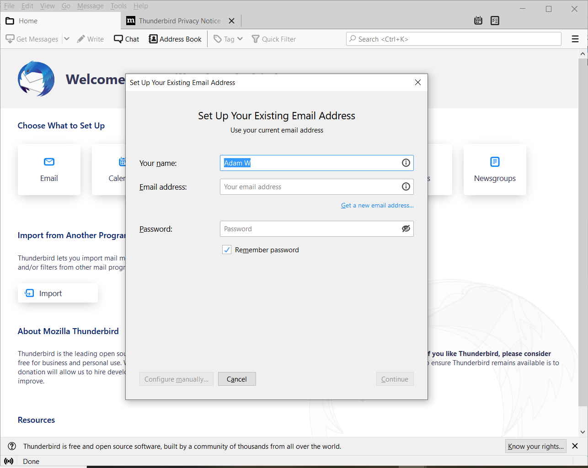Click the Import button

(58, 293)
